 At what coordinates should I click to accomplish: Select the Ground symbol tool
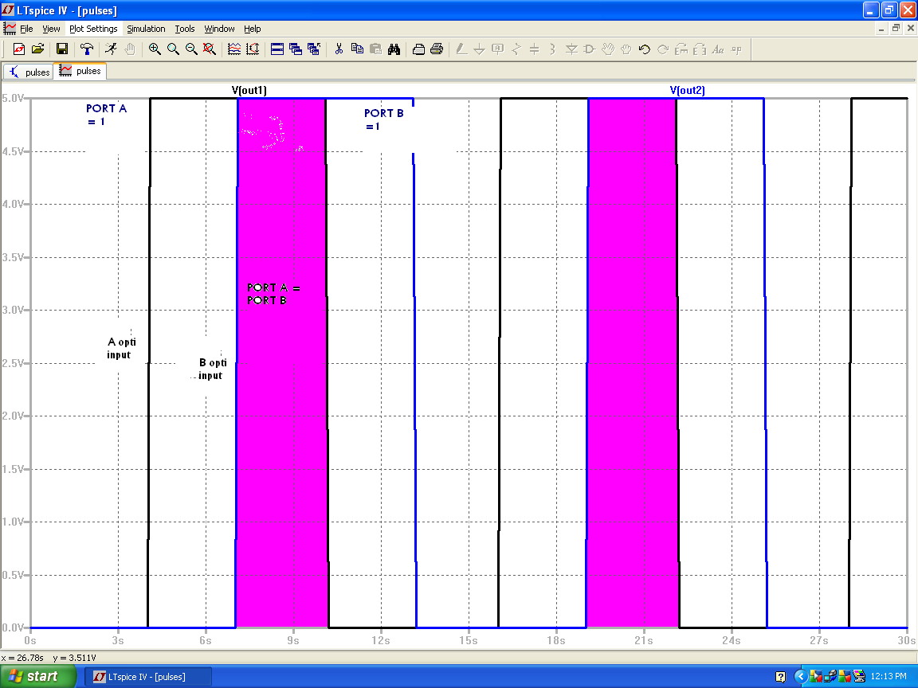(480, 49)
